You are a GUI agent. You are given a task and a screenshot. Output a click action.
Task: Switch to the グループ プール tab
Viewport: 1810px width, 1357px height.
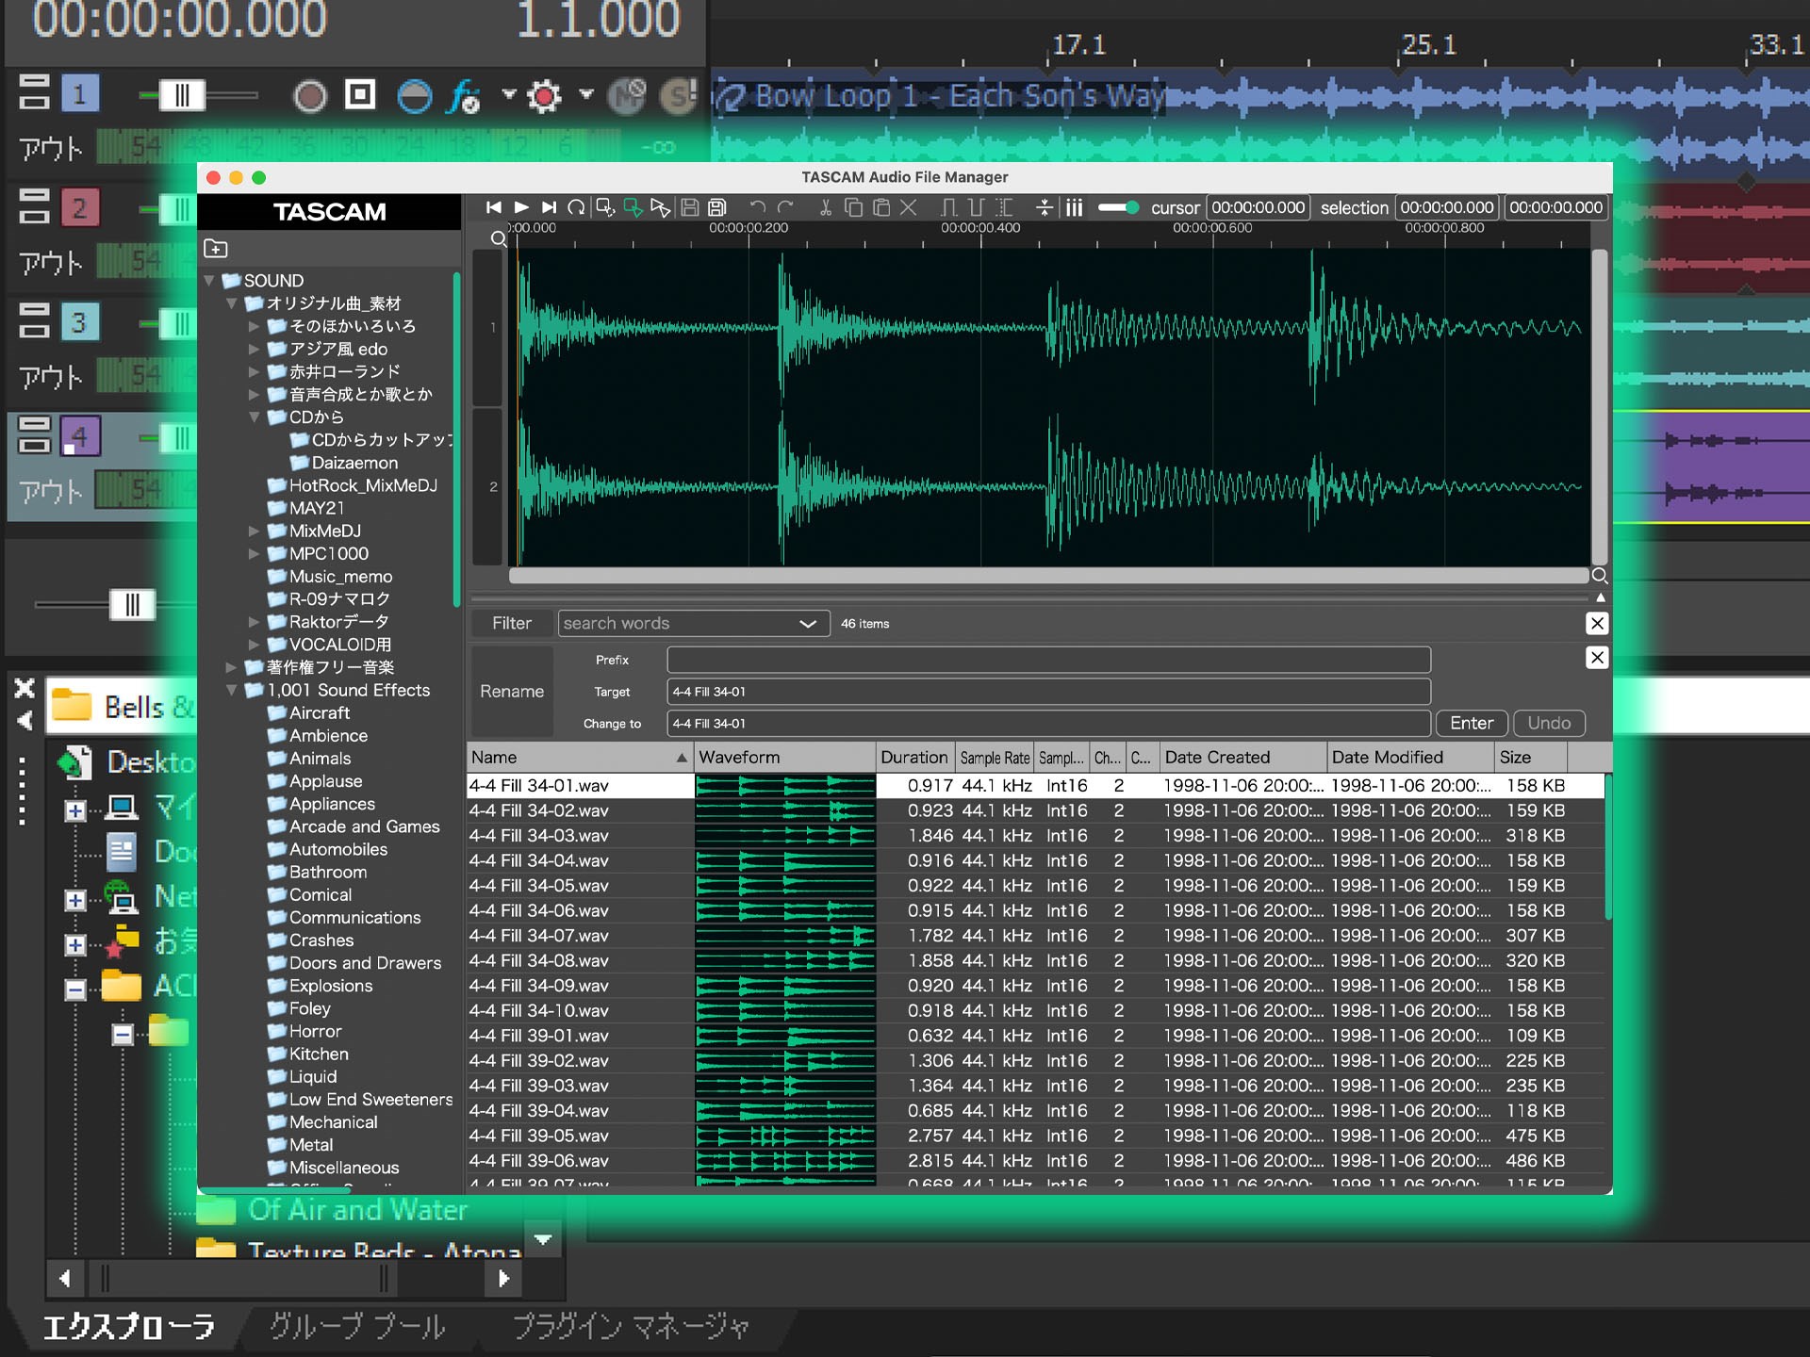click(x=357, y=1327)
